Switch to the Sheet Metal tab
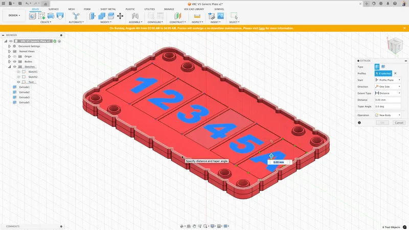The image size is (409, 230). (x=107, y=9)
